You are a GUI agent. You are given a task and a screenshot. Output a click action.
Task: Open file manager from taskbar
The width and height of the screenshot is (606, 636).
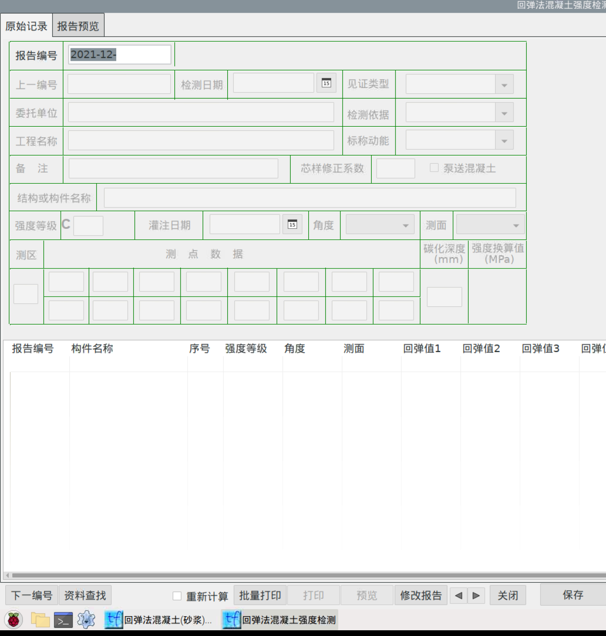tap(40, 620)
